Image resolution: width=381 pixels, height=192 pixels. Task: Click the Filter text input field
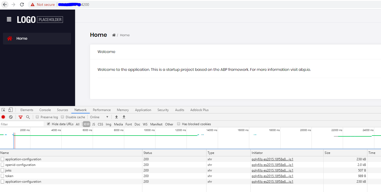22,124
